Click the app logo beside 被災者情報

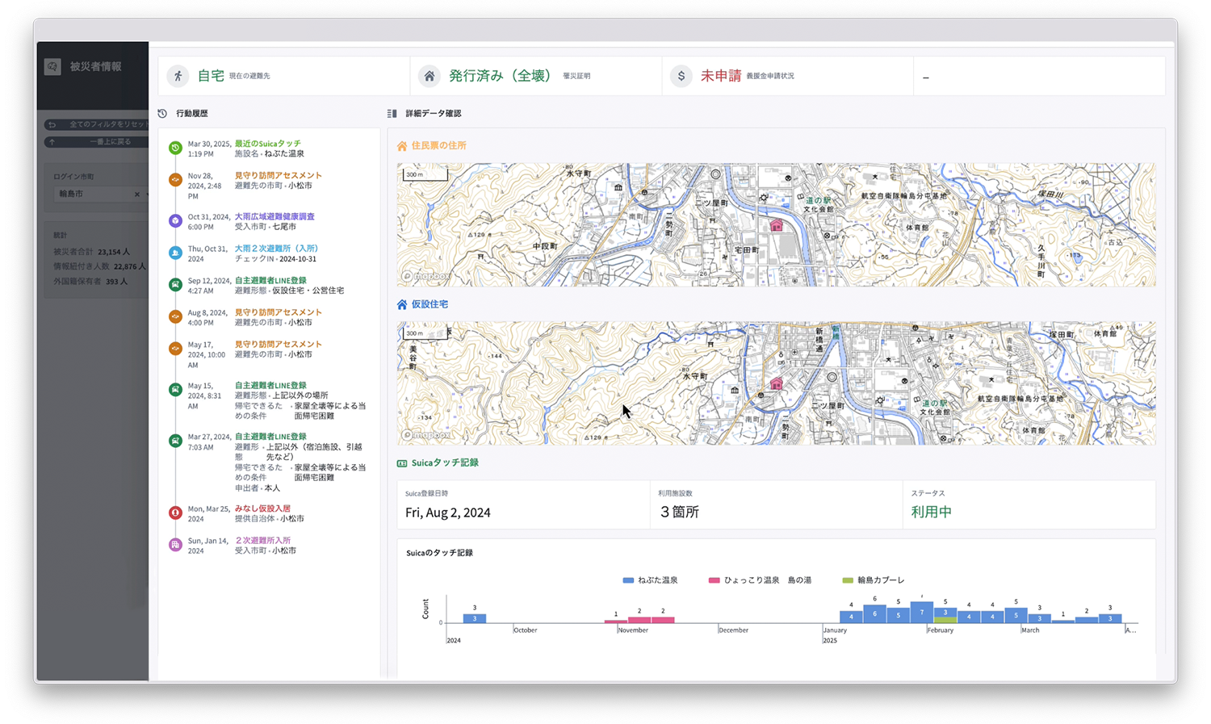[52, 67]
